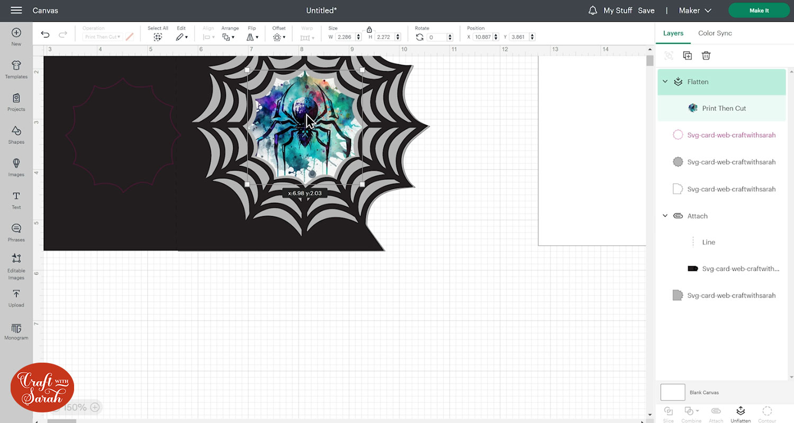Screen dimensions: 794x423
Task: Open My Stuff
Action: point(617,11)
